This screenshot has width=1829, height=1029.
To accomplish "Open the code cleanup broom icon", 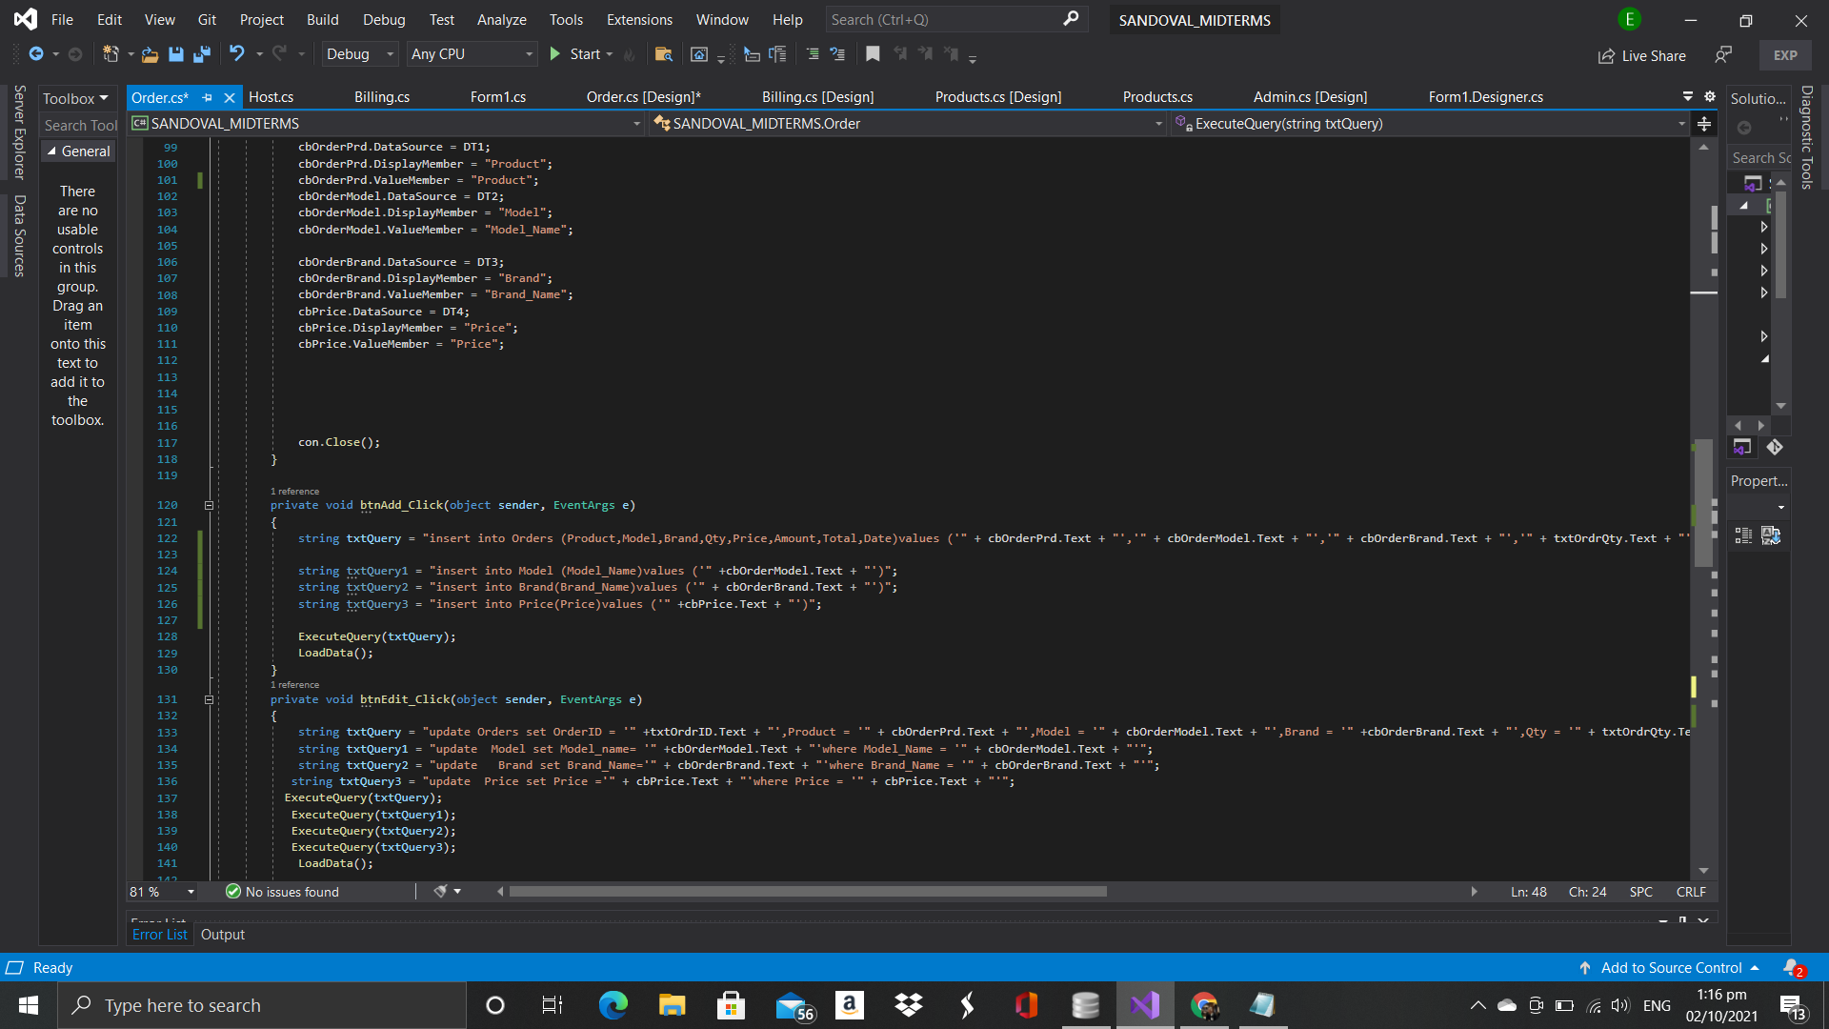I will [x=440, y=892].
